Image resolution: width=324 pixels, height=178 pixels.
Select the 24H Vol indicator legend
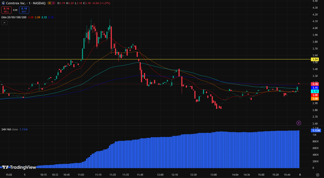[9, 129]
